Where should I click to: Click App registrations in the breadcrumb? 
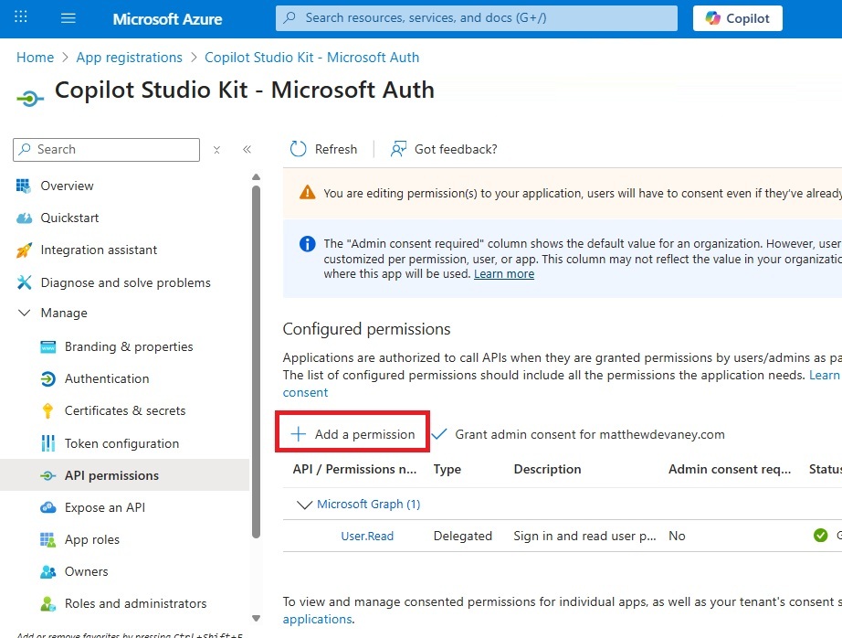pyautogui.click(x=129, y=58)
